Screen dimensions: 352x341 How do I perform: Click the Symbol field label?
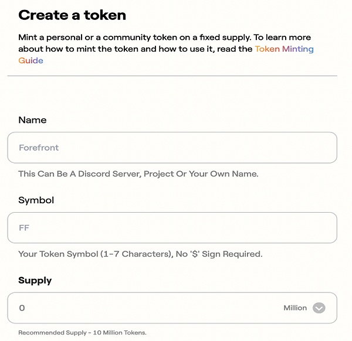[x=36, y=200]
